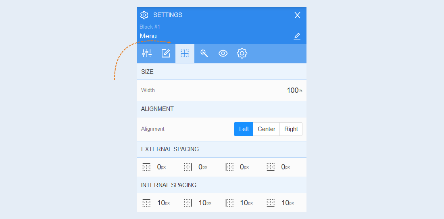Close the Settings panel with X
The image size is (444, 219).
pyautogui.click(x=297, y=15)
